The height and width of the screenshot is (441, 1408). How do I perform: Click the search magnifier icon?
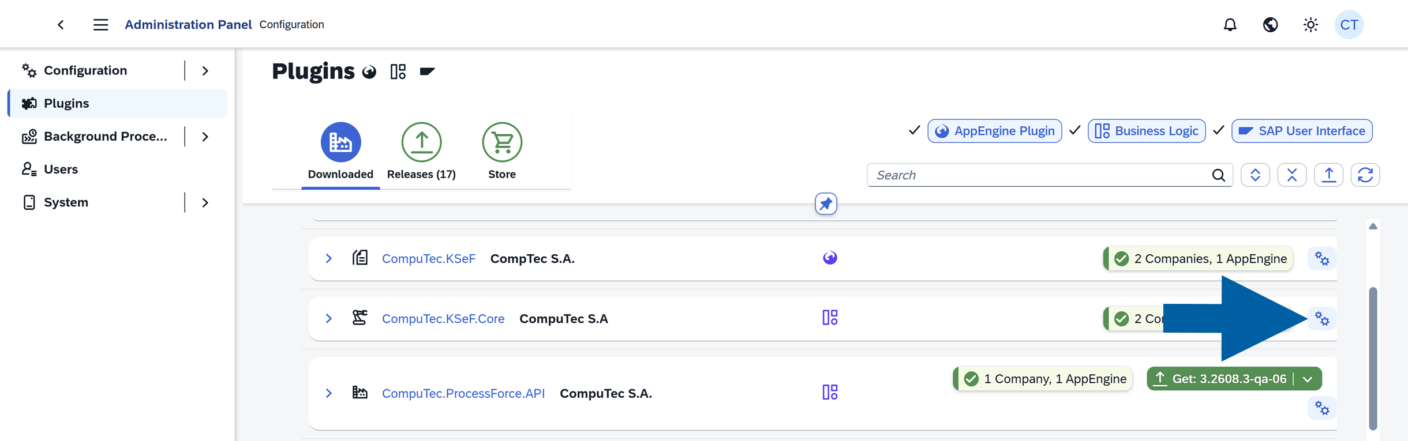coord(1218,175)
